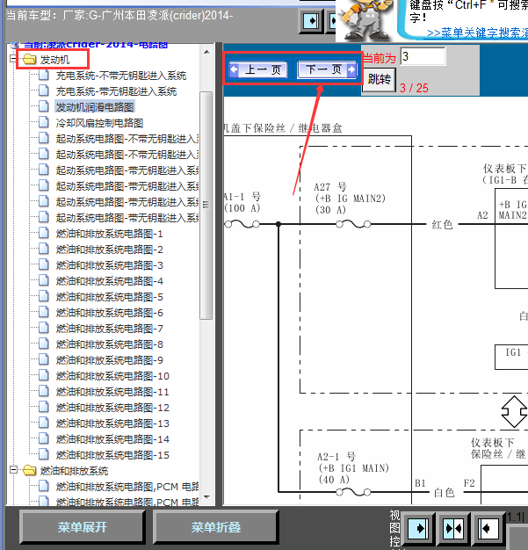Open 冷却风扇控制电路图 entry

coord(99,123)
